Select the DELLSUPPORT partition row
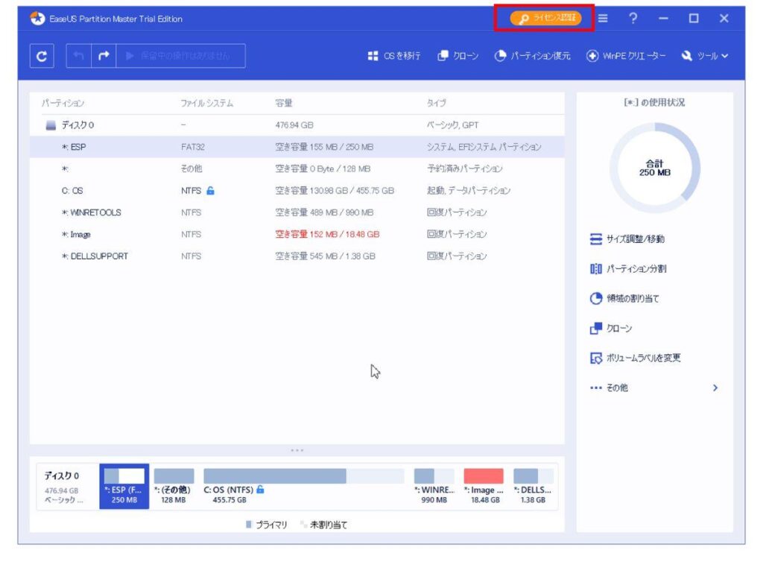Viewport: 763px width, 562px height. tap(297, 256)
